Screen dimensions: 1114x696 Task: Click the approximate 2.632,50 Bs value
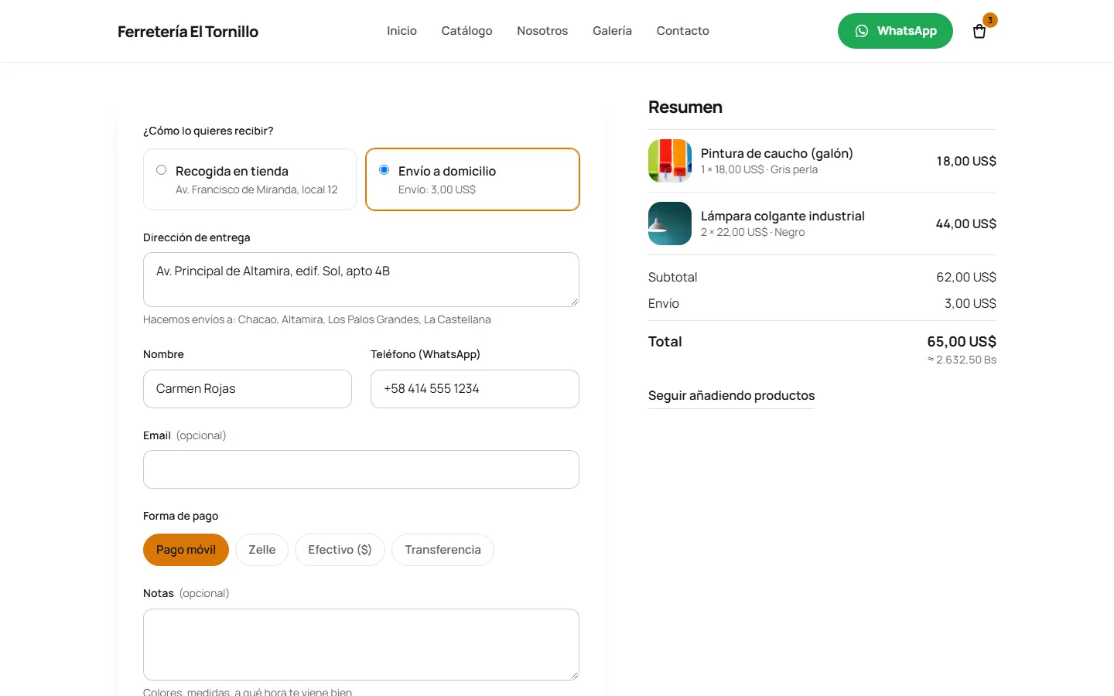pyautogui.click(x=962, y=360)
